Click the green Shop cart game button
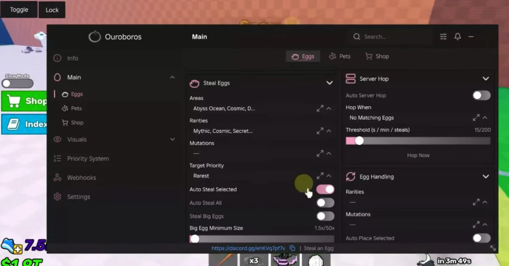The width and height of the screenshot is (509, 266). [x=24, y=101]
